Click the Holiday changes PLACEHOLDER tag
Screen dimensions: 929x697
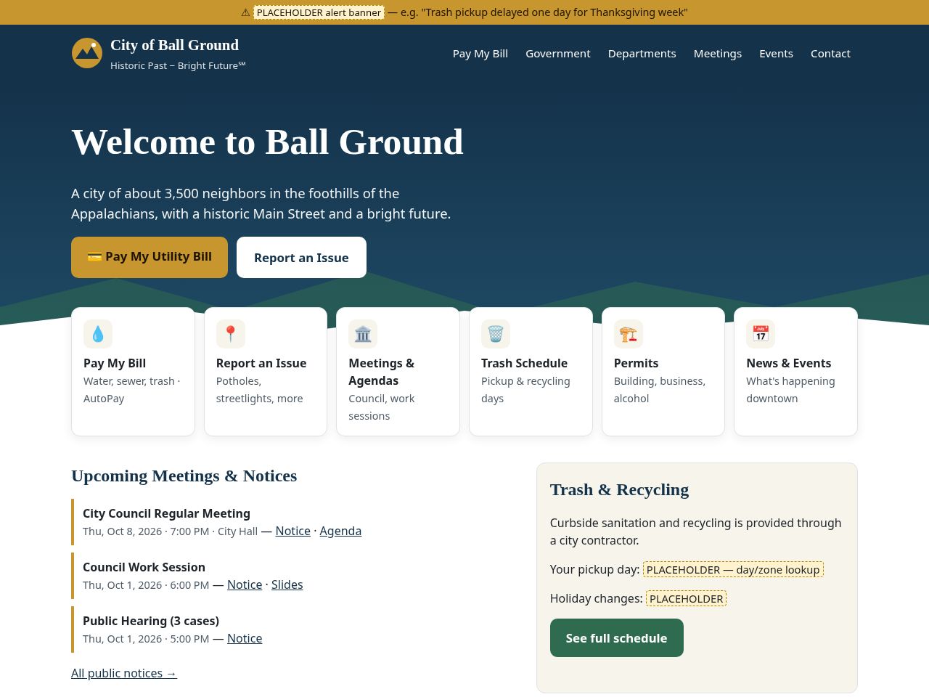(x=686, y=598)
